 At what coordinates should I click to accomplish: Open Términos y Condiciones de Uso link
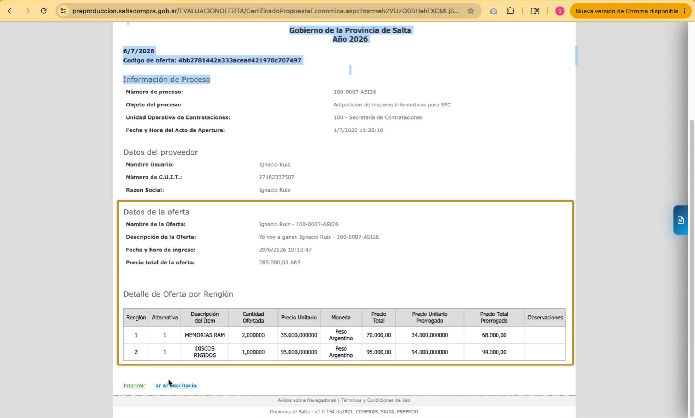pos(375,400)
